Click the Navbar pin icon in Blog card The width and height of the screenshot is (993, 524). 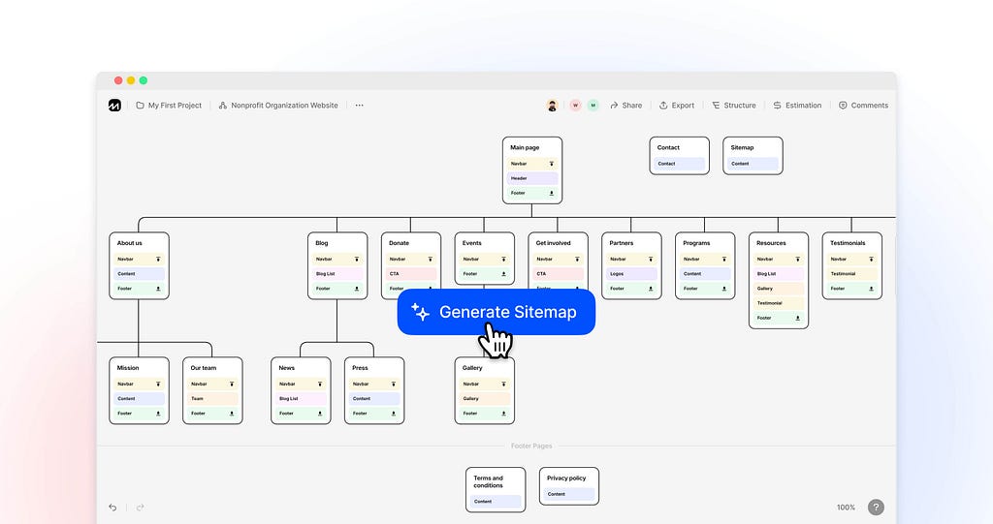357,260
